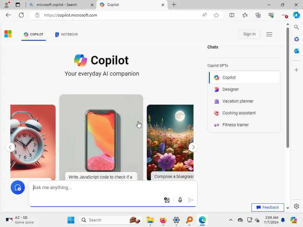Open File Explorer from the taskbar
Viewport: 303px width, 227px height.
point(150,220)
